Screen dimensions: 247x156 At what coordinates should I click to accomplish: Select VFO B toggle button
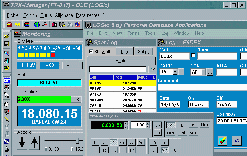click(182, 125)
